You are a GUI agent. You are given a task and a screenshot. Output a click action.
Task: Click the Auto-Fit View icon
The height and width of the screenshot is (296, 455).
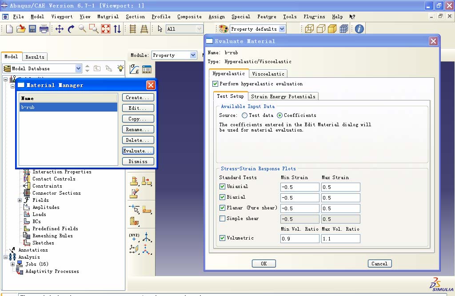click(x=106, y=29)
